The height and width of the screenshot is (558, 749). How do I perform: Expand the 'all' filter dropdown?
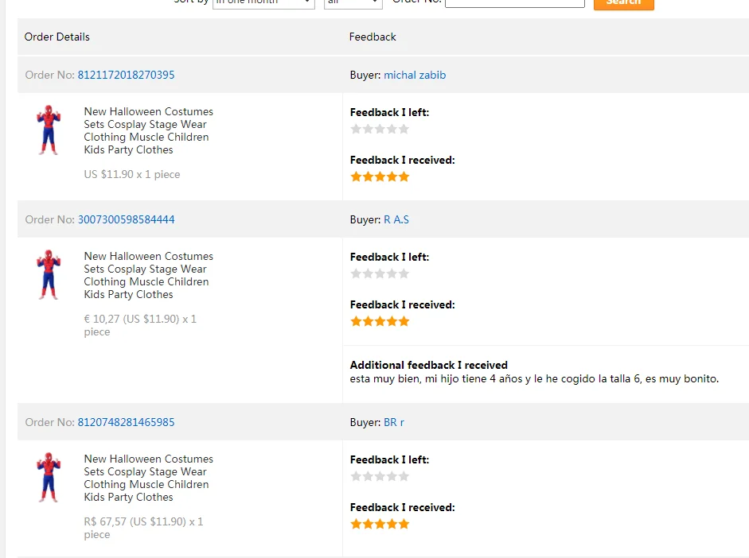353,3
